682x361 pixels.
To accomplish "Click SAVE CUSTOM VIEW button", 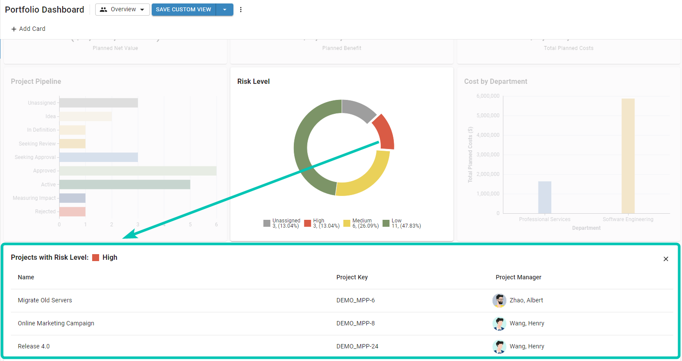I will pos(183,10).
